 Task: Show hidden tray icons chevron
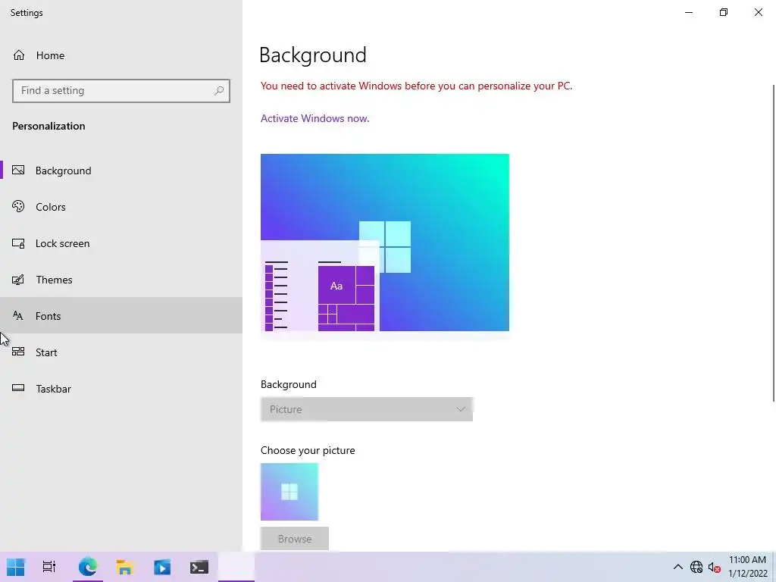[678, 567]
